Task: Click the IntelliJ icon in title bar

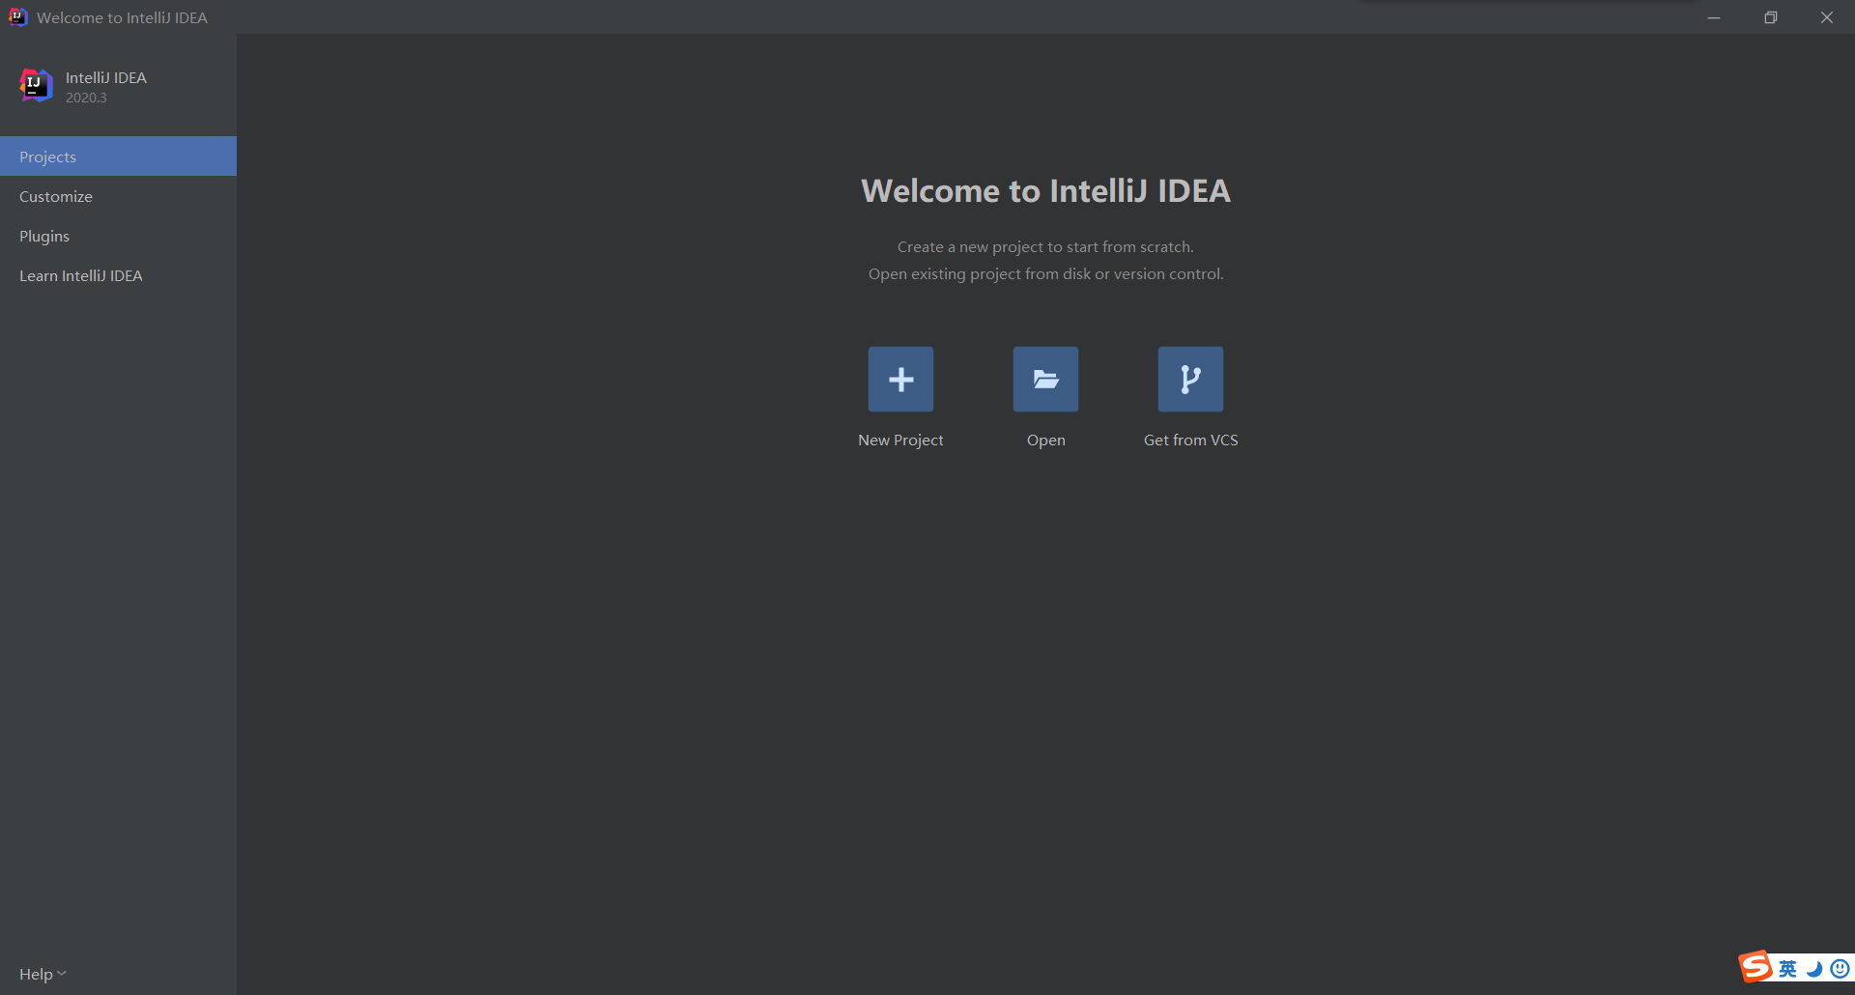Action: coord(17,16)
